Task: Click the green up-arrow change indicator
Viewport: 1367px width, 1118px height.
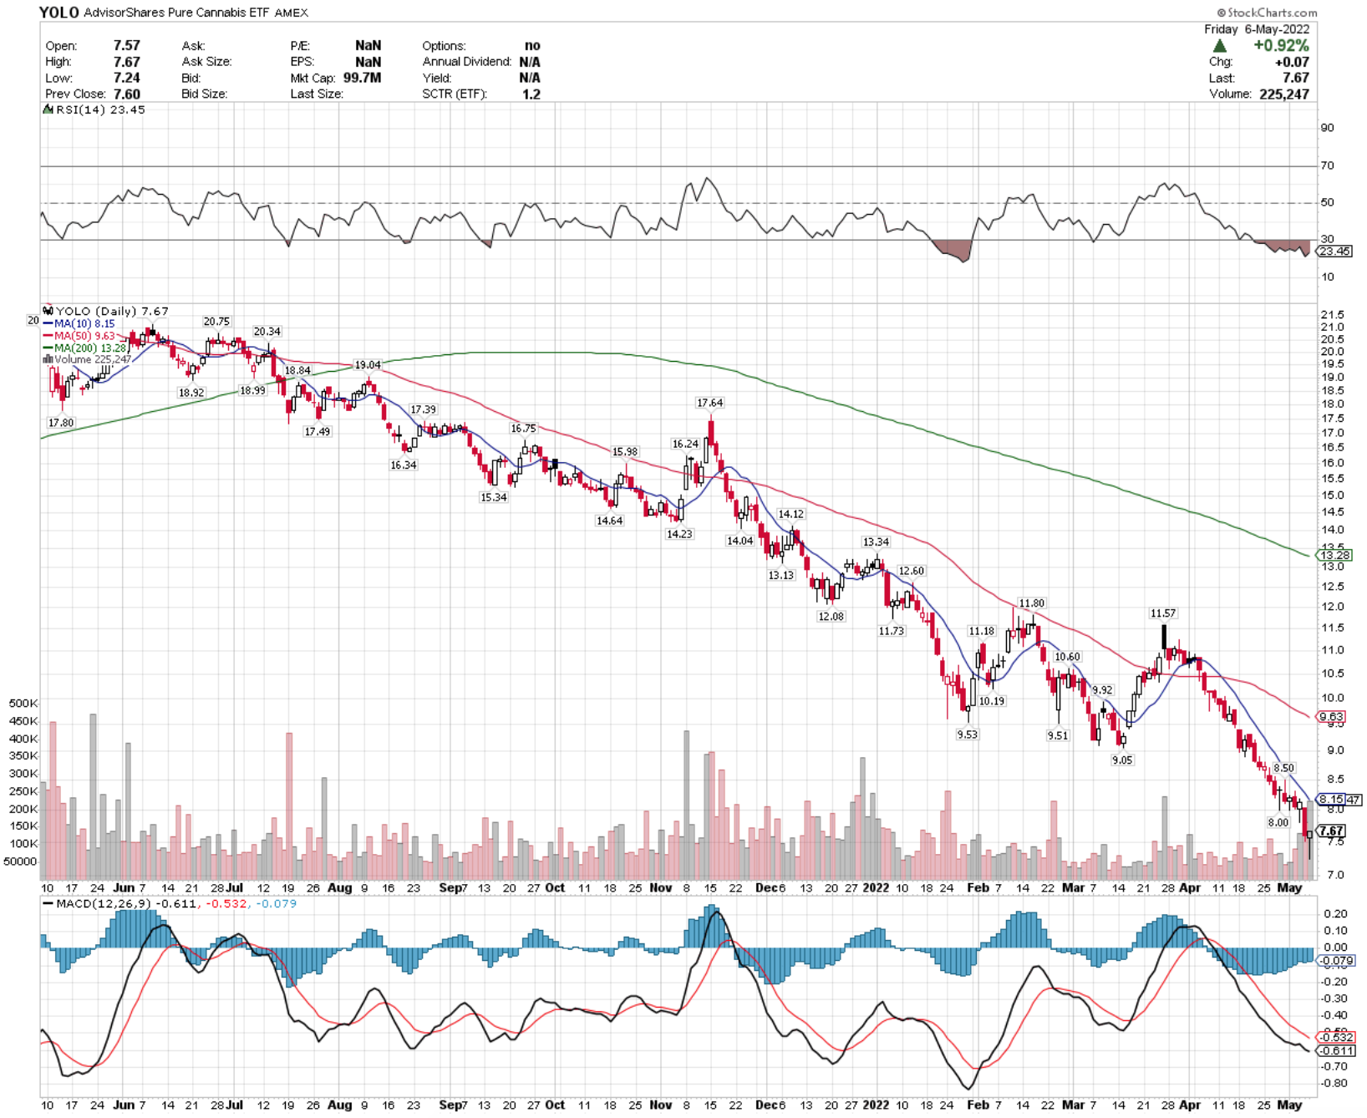Action: point(1220,46)
